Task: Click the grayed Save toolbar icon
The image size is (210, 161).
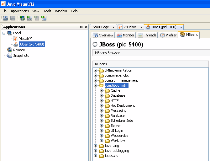Action: [13, 18]
